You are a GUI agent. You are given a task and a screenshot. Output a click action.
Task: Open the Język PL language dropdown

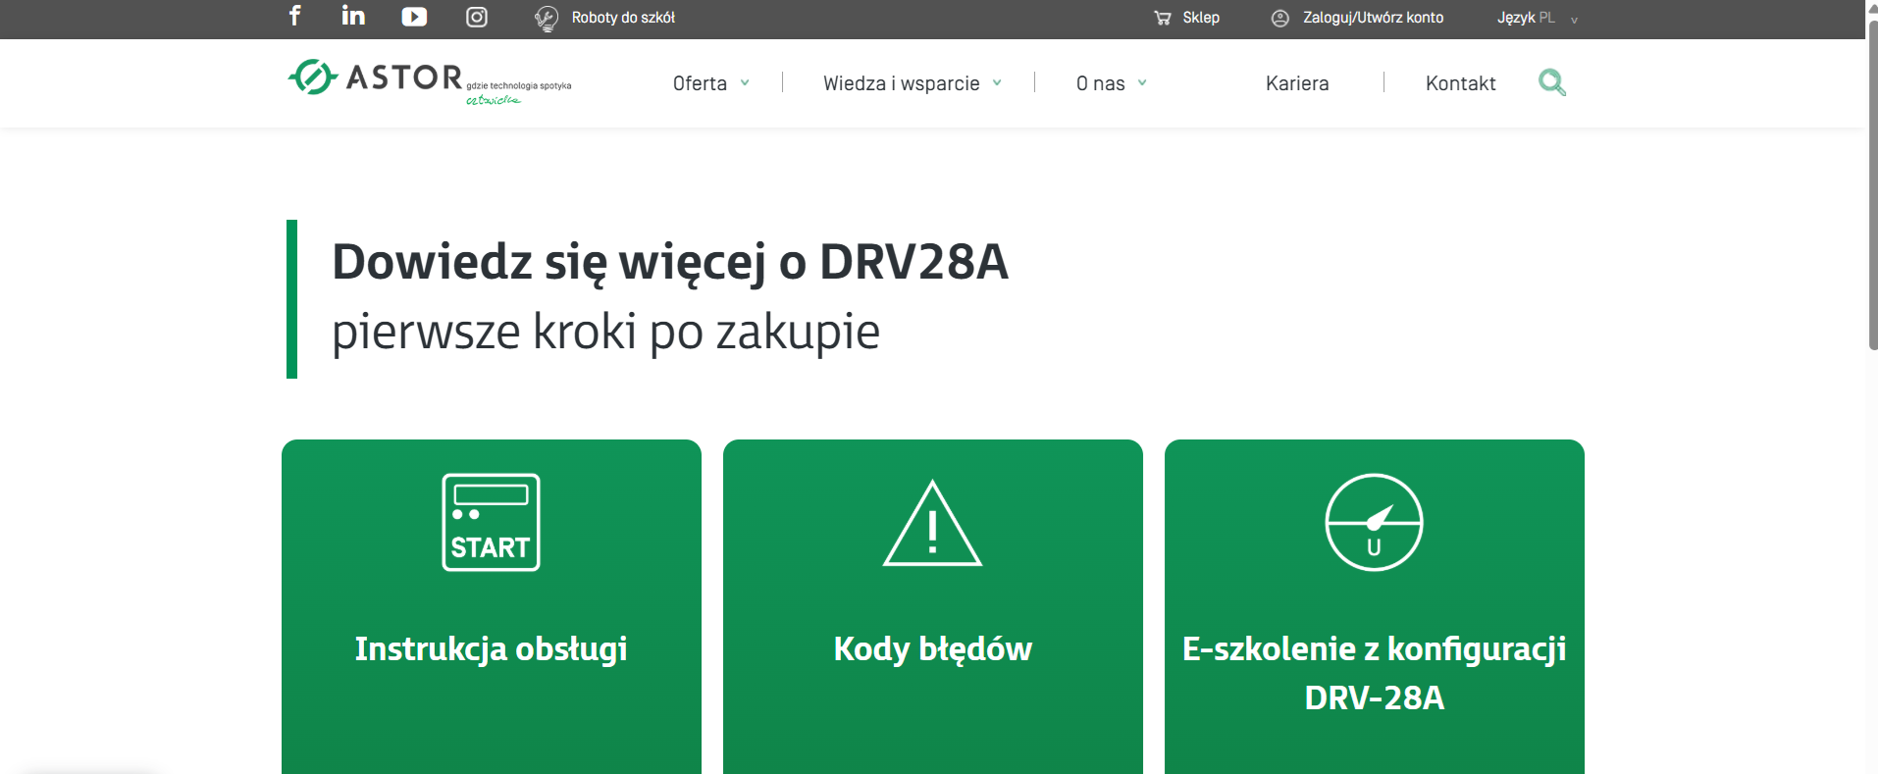click(1537, 18)
